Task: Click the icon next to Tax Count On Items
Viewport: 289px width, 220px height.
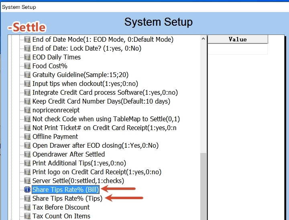Action: point(27,216)
